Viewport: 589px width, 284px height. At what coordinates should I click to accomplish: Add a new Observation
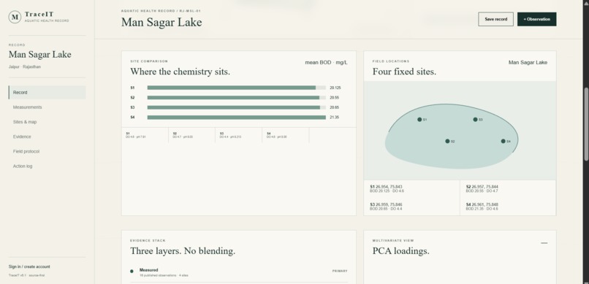(537, 19)
